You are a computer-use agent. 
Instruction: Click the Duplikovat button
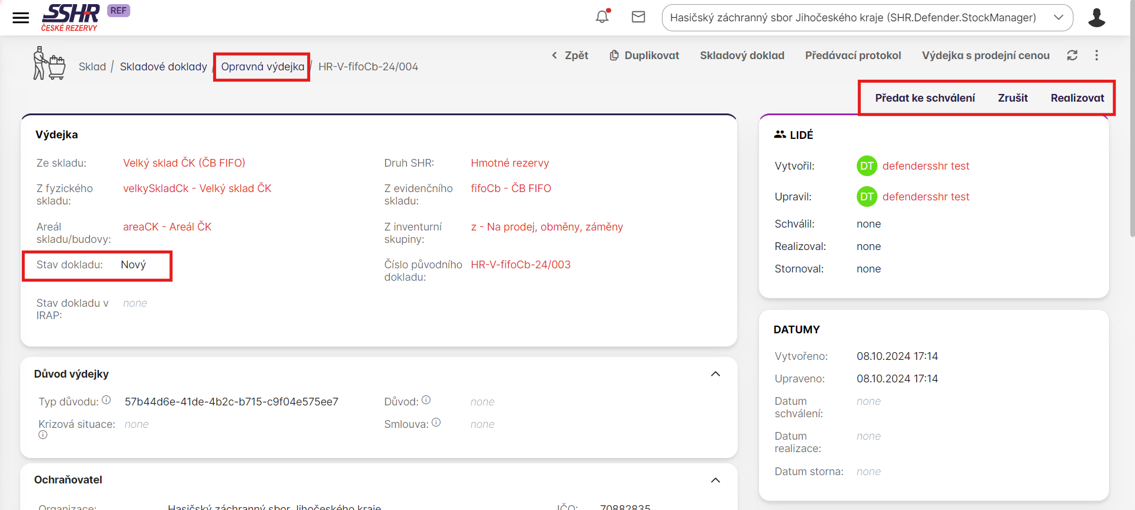point(644,56)
